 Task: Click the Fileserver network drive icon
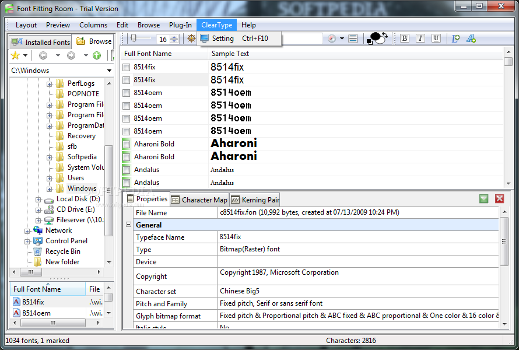49,220
